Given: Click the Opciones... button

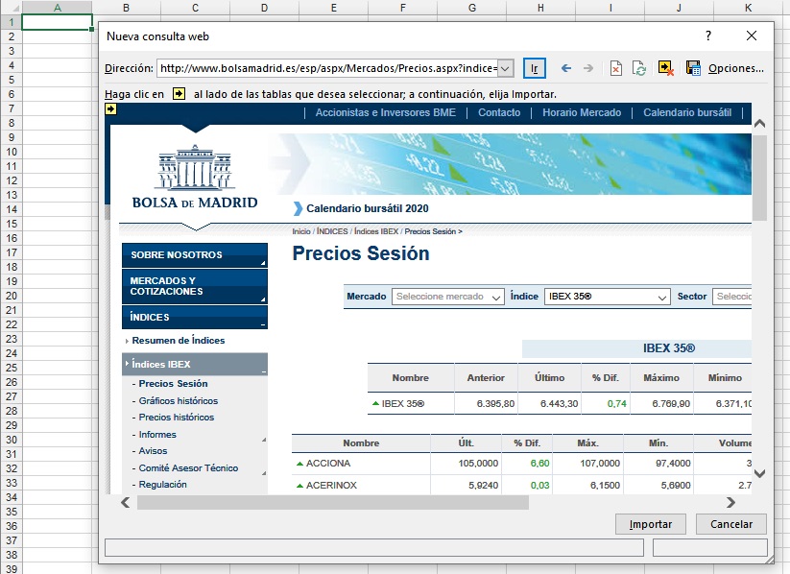Looking at the screenshot, I should [735, 68].
